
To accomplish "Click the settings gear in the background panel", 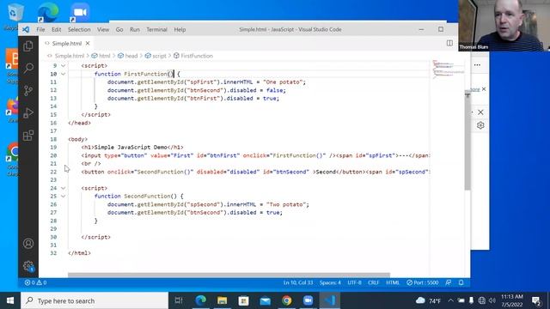I will (x=480, y=125).
